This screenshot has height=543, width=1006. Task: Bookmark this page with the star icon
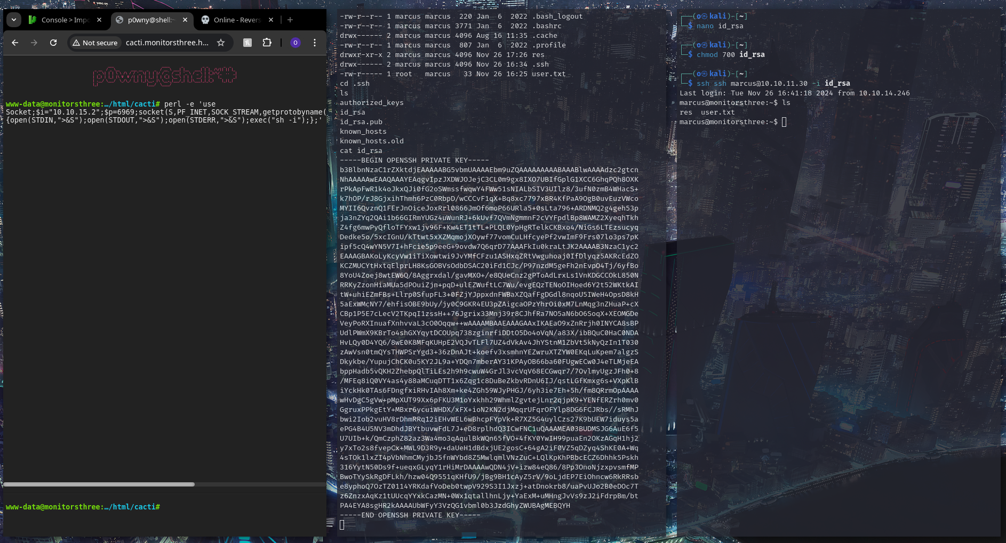[x=221, y=43]
